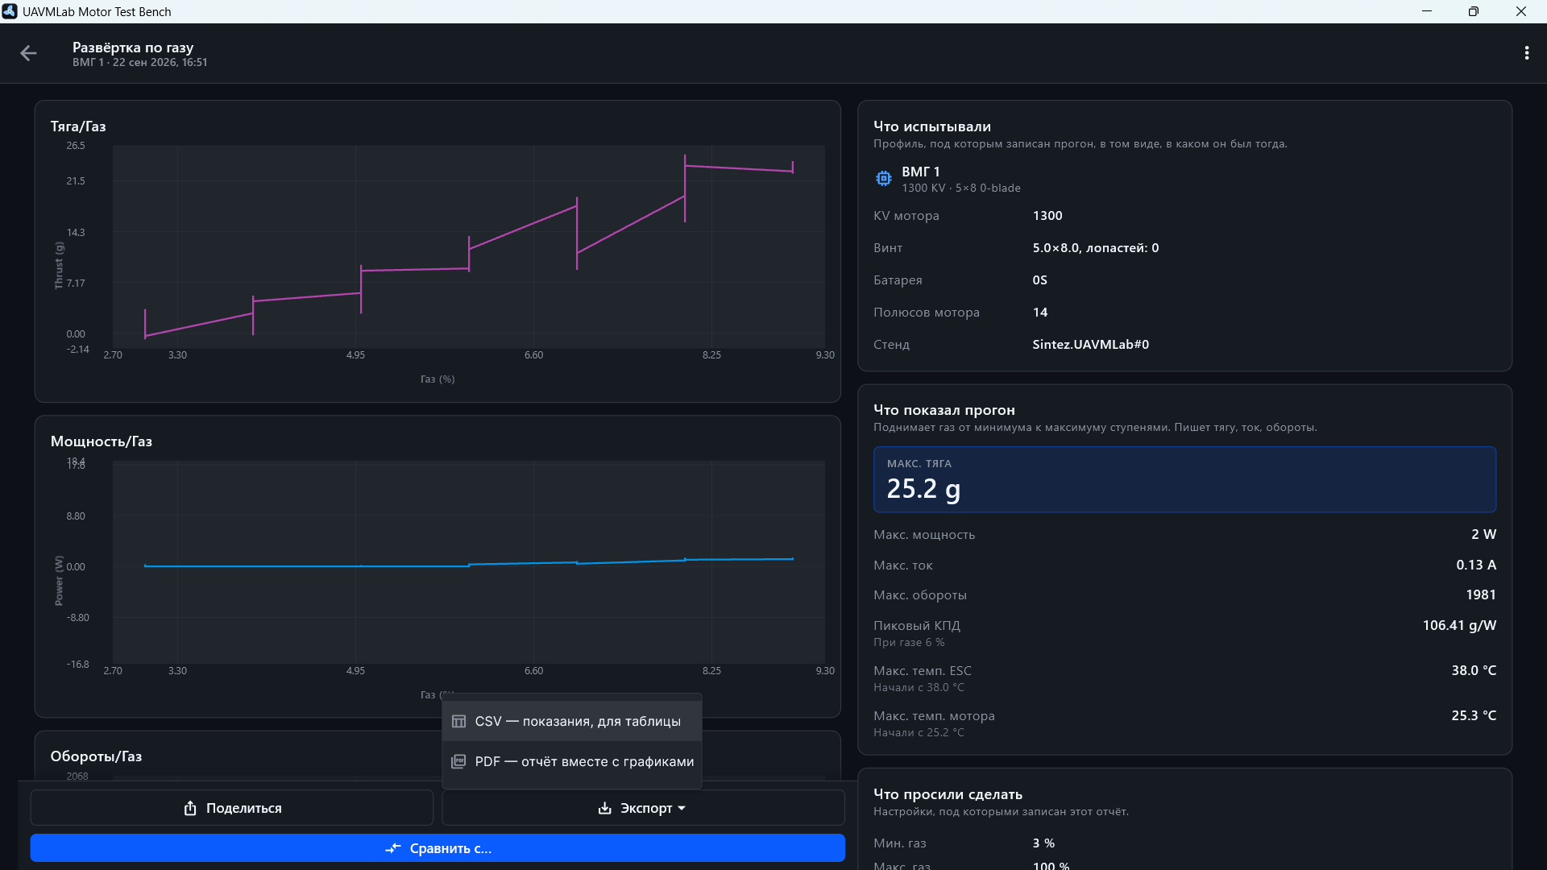Open the Экспорт dropdown
1547x870 pixels.
click(643, 808)
